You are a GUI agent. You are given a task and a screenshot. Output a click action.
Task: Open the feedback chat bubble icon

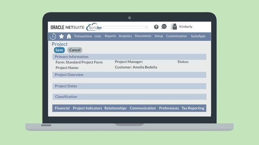[x=164, y=27]
